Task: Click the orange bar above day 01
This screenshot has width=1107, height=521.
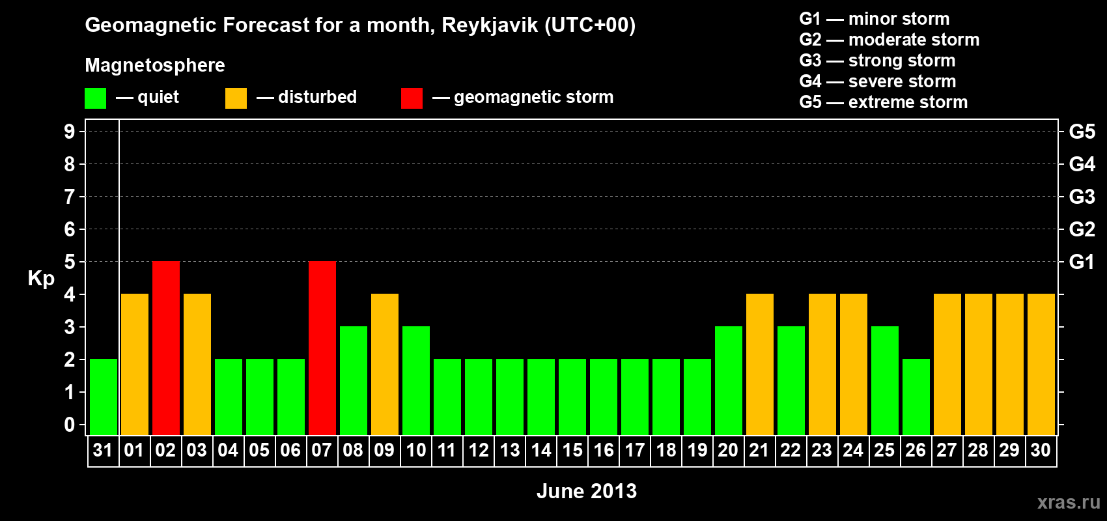Action: click(135, 365)
